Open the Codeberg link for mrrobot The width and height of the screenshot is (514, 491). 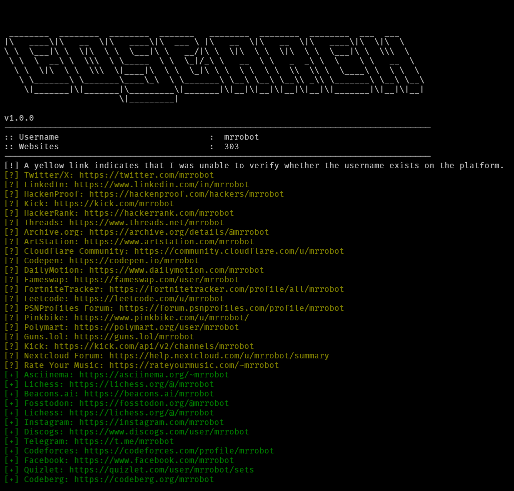[x=144, y=479]
